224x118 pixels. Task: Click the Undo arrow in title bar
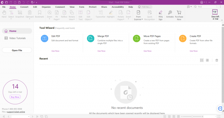(x=24, y=2)
